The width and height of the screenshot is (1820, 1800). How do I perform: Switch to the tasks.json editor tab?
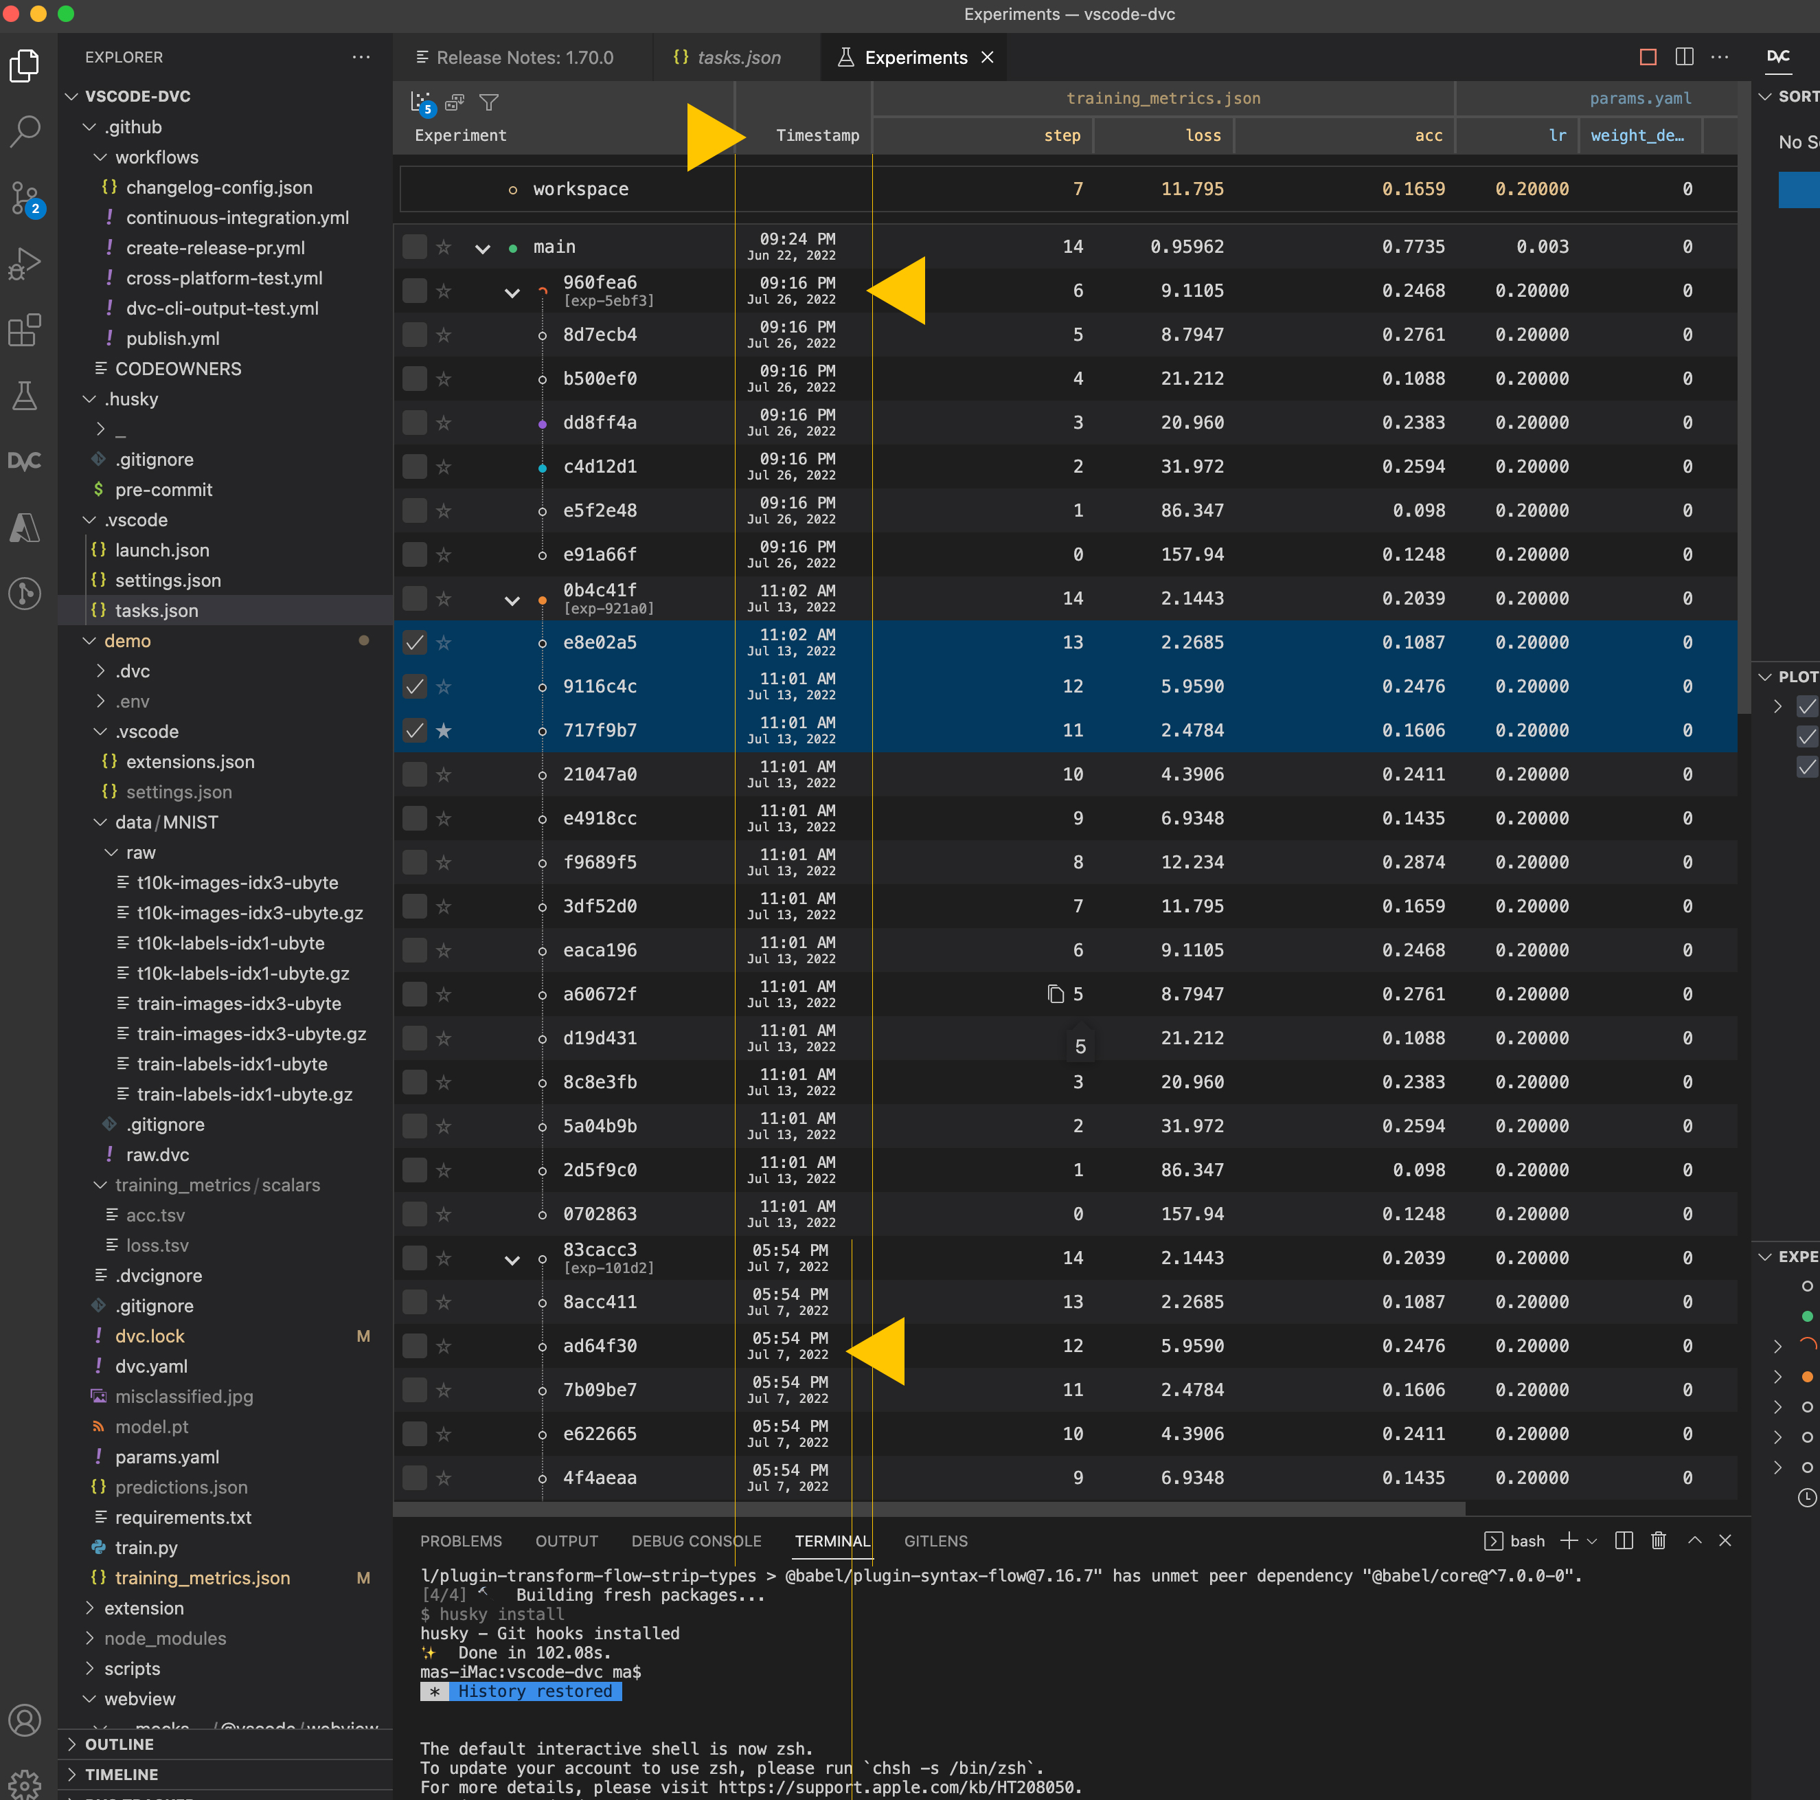click(738, 58)
